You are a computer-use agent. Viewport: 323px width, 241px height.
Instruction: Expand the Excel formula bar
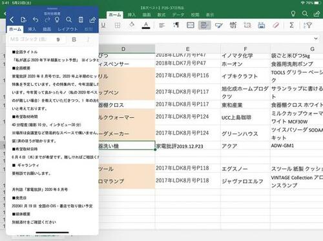[x=316, y=39]
